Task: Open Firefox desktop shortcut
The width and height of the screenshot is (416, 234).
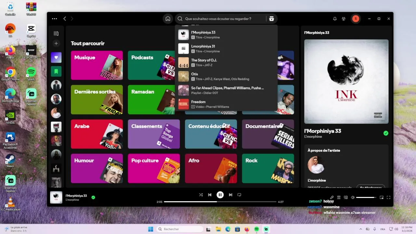Action: tap(10, 52)
